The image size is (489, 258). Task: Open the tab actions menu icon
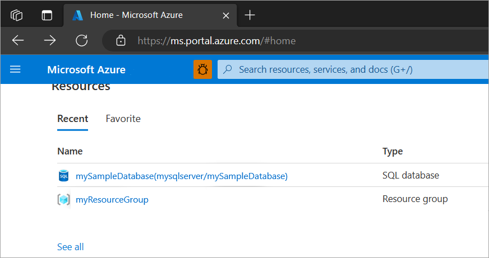point(47,15)
